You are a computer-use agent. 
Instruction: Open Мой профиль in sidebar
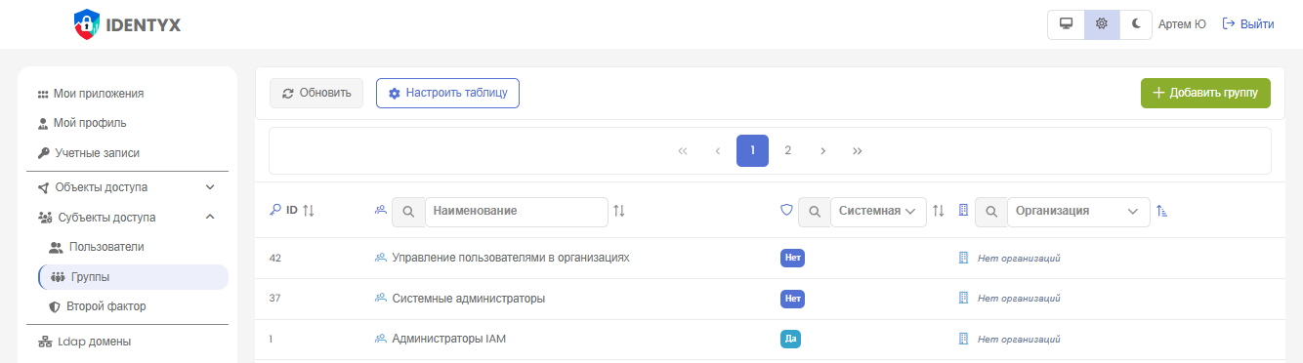[x=82, y=123]
